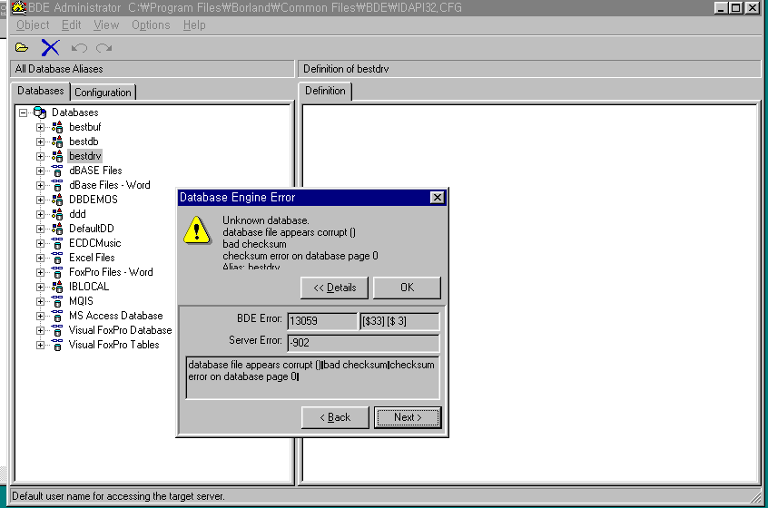Click the error message text box
This screenshot has width=768, height=508.
tap(312, 377)
